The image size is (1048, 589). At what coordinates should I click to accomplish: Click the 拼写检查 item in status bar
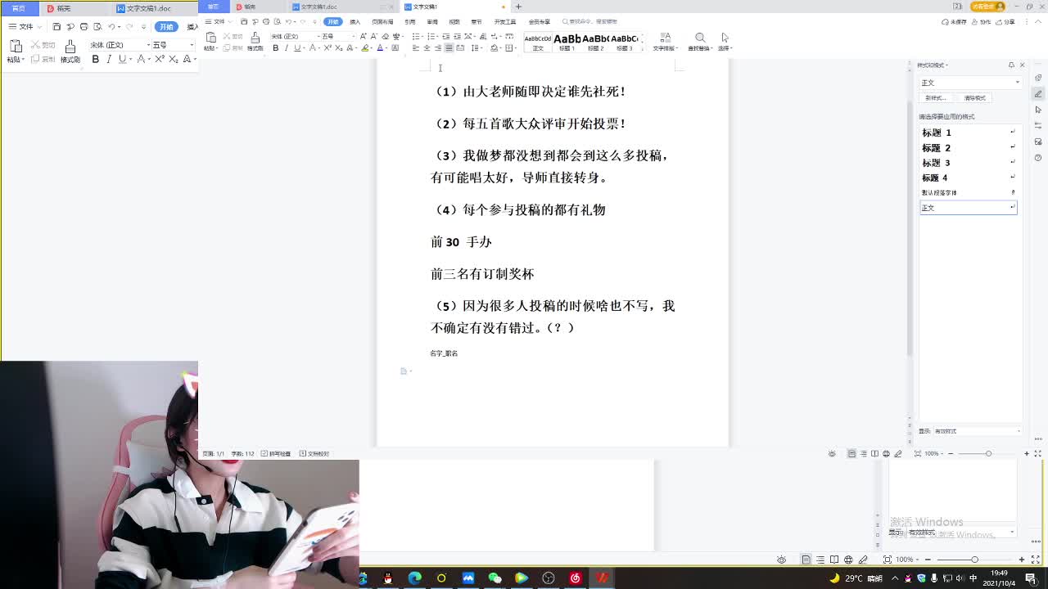point(276,454)
